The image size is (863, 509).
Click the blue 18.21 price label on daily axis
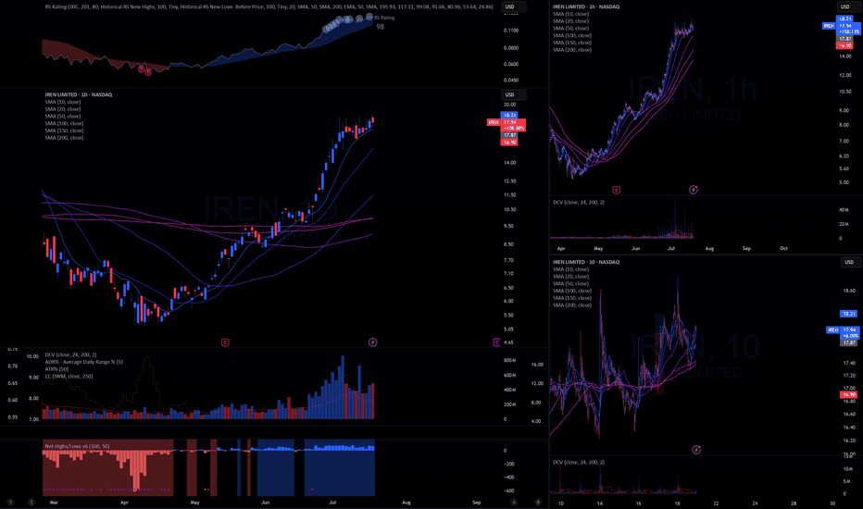(x=509, y=115)
